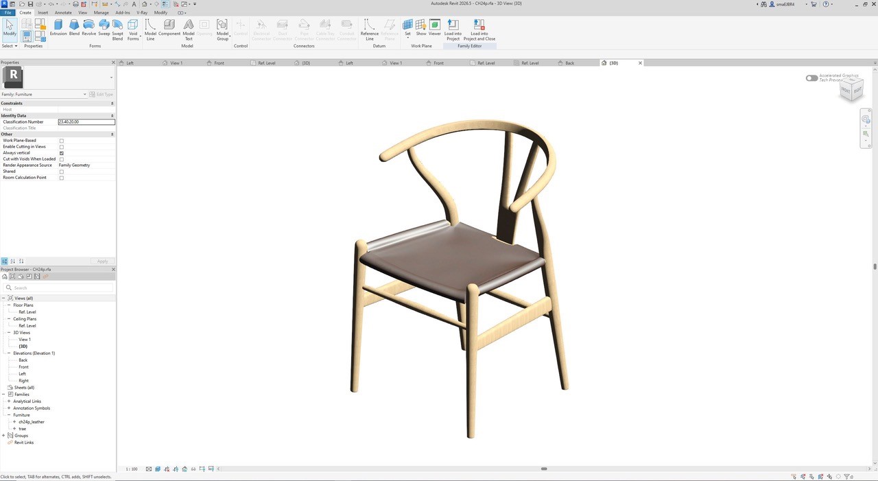This screenshot has width=878, height=481.
Task: Open the Model Text tool
Action: pyautogui.click(x=189, y=30)
